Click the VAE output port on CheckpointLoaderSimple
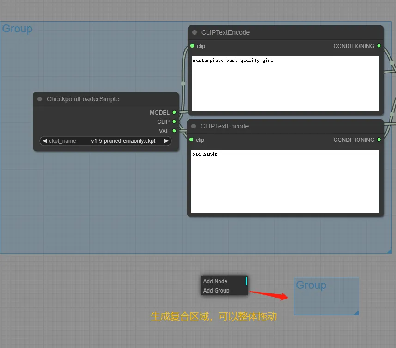Image resolution: width=396 pixels, height=348 pixels. pos(174,131)
